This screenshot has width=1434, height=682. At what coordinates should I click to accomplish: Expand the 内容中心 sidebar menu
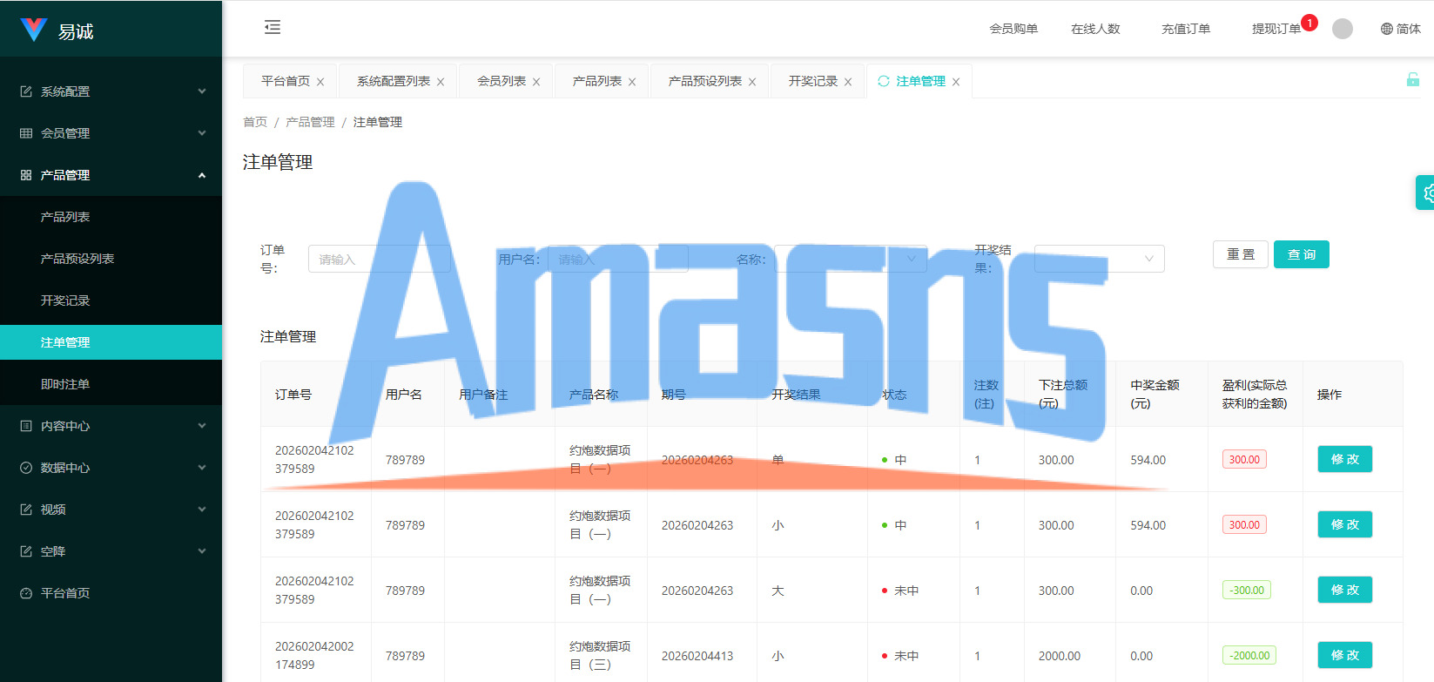point(111,426)
